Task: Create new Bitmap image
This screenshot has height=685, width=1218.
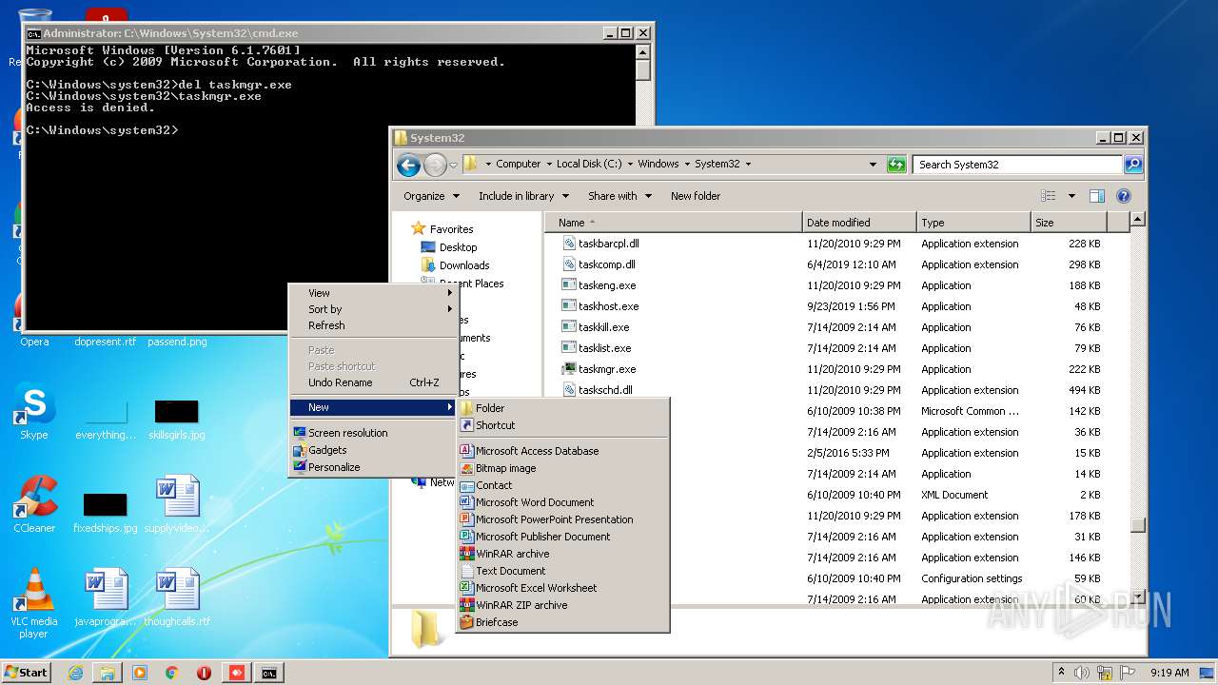Action: [x=563, y=468]
